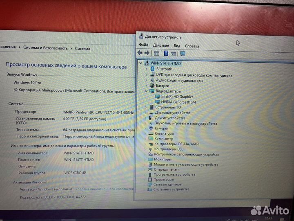
Task: Click the Встроенное ПО firmware icon
Action: [x=151, y=107]
